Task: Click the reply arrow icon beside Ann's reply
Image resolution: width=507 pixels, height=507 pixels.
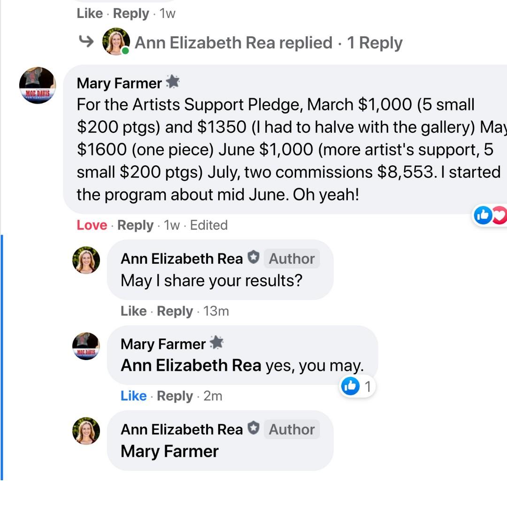Action: tap(86, 42)
